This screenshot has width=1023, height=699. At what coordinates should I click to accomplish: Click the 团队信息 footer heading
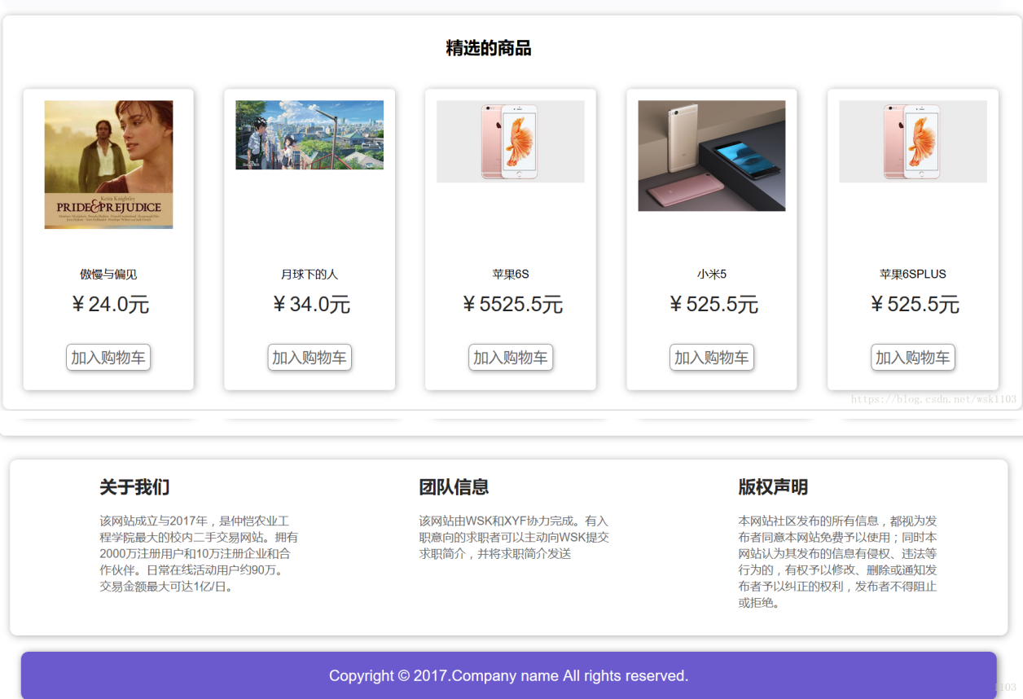point(454,487)
